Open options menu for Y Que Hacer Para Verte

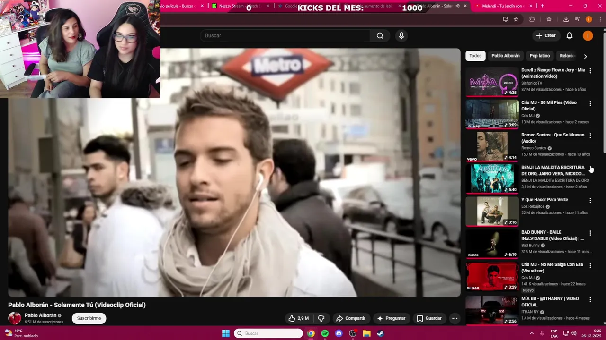pyautogui.click(x=590, y=200)
